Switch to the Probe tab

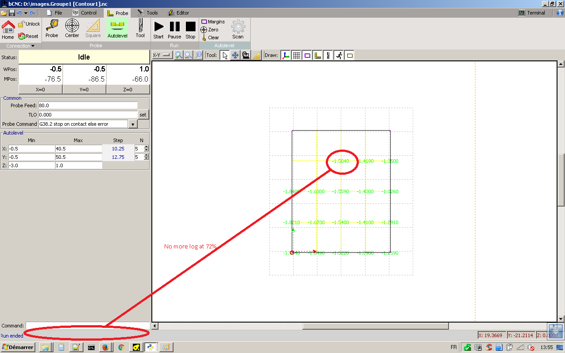117,13
